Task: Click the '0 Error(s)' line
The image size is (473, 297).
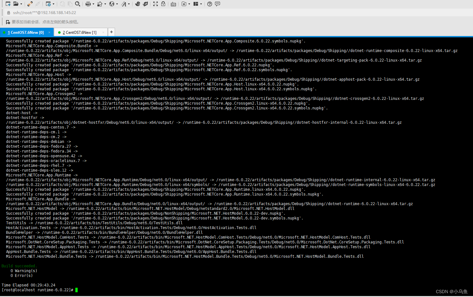Action: (22, 276)
